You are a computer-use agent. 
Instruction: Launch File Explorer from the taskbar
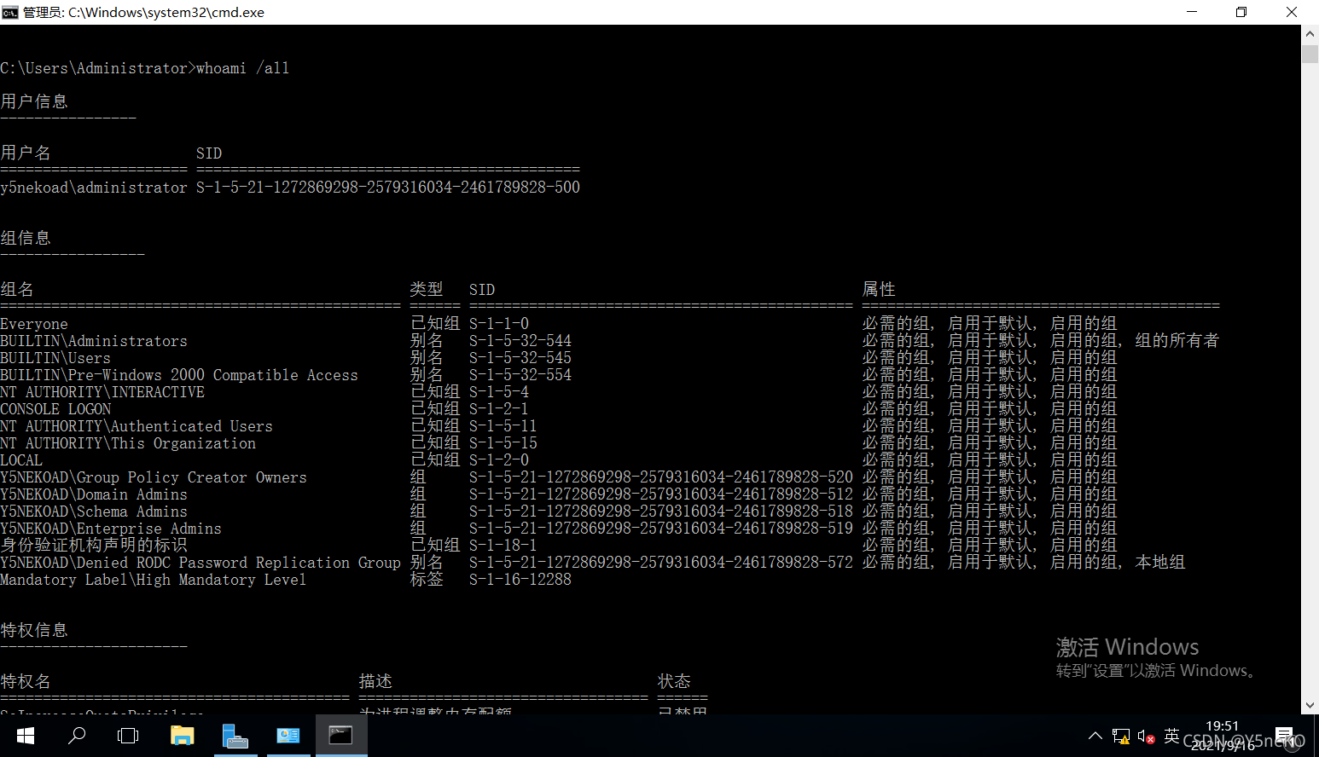click(x=182, y=736)
